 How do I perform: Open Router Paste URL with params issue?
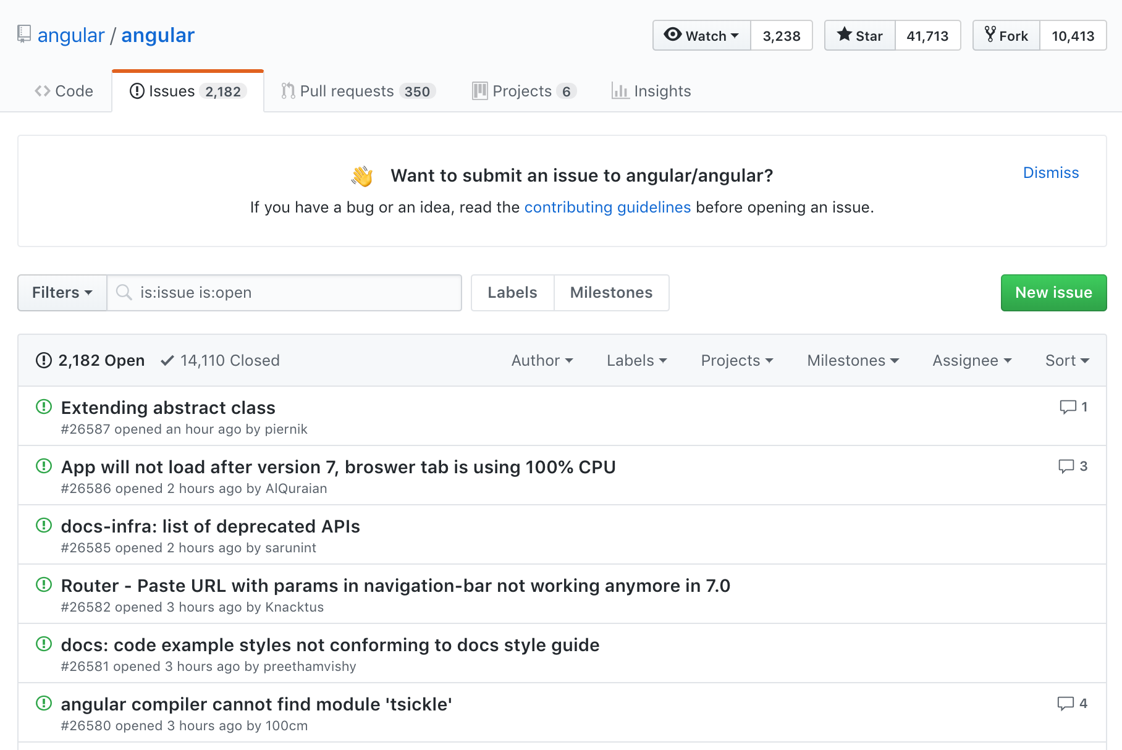click(395, 586)
